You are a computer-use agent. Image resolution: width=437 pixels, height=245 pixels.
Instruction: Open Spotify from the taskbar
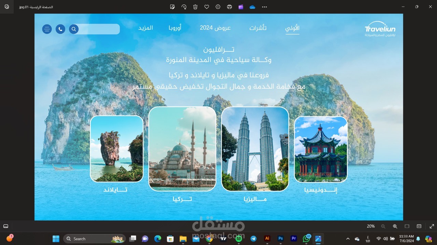tap(239, 239)
